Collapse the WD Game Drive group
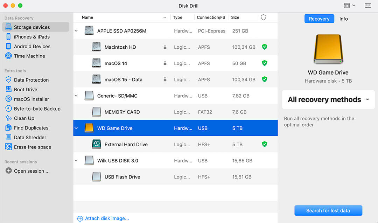Screen dimensions: 378x223 76,128
